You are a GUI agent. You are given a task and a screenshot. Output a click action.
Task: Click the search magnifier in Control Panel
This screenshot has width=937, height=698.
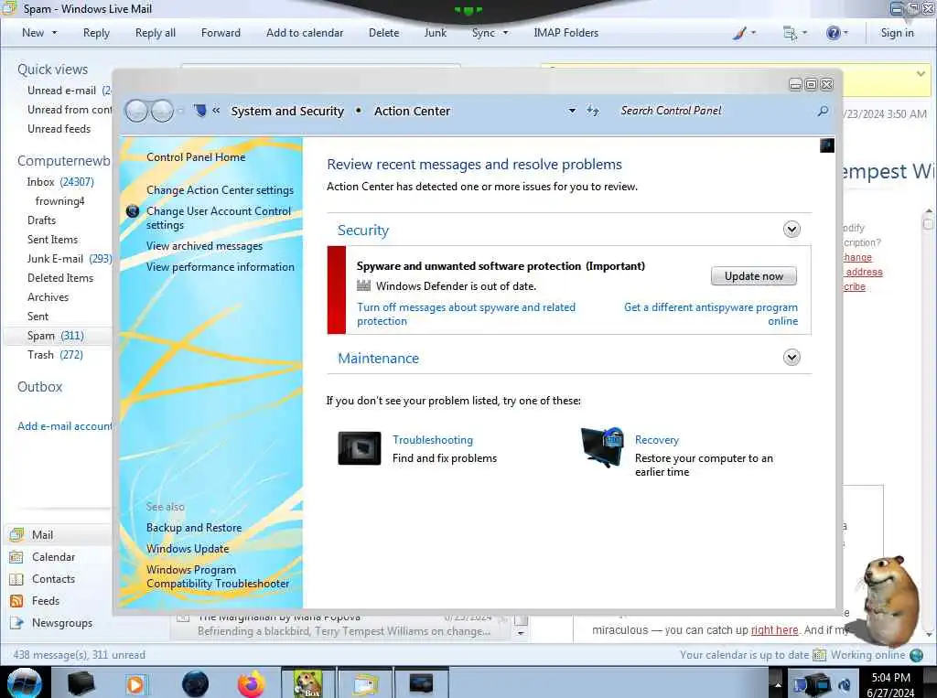tap(823, 111)
